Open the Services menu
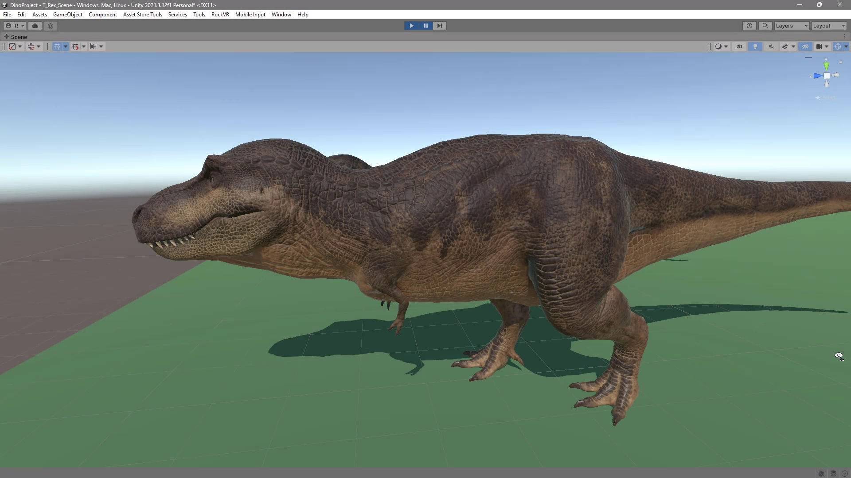Viewport: 851px width, 478px height. point(178,15)
